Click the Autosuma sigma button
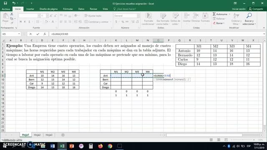The width and height of the screenshot is (267, 150). (x=220, y=14)
